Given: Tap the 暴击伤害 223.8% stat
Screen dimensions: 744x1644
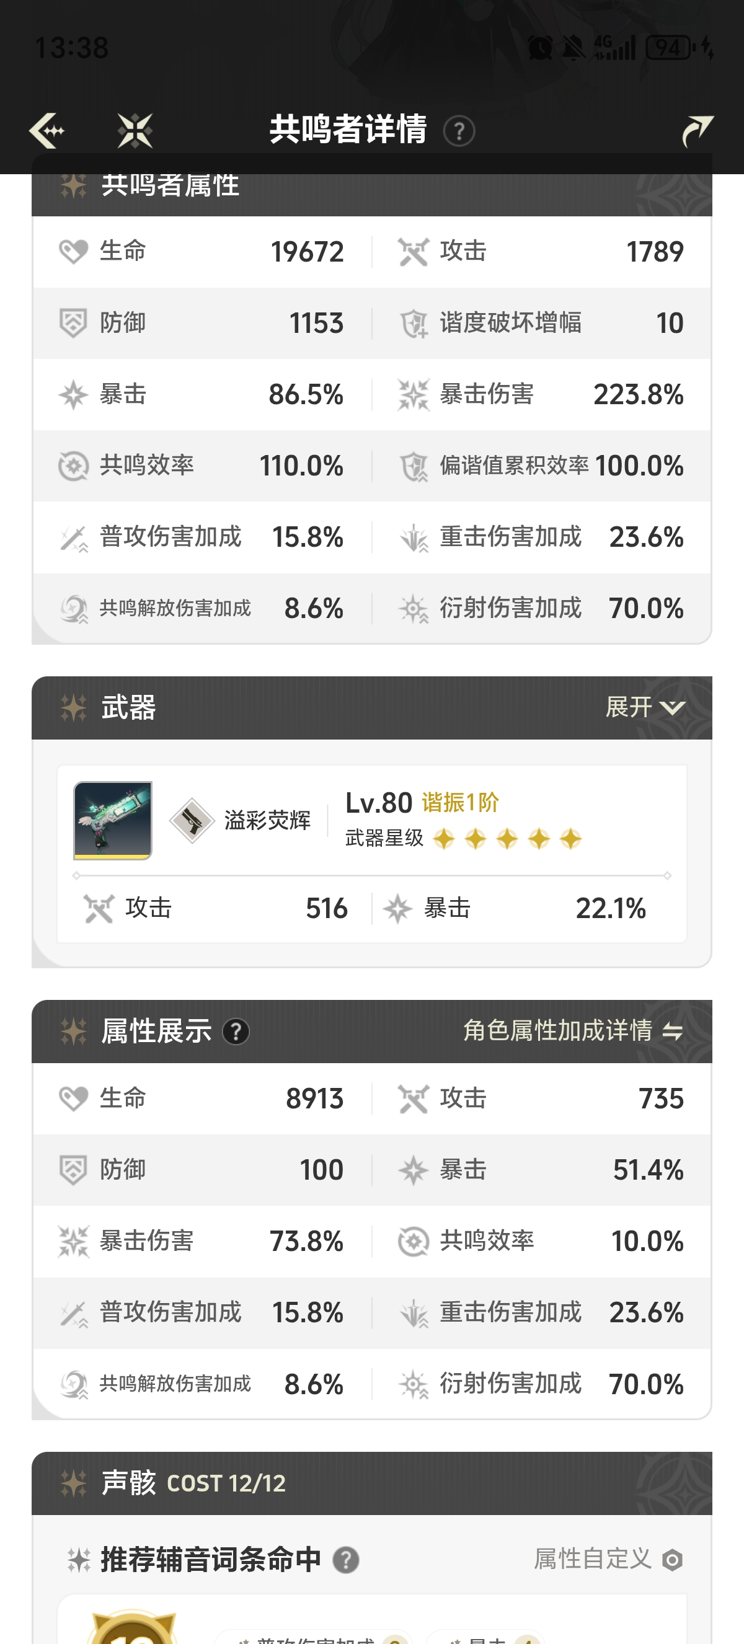Looking at the screenshot, I should pyautogui.click(x=541, y=394).
